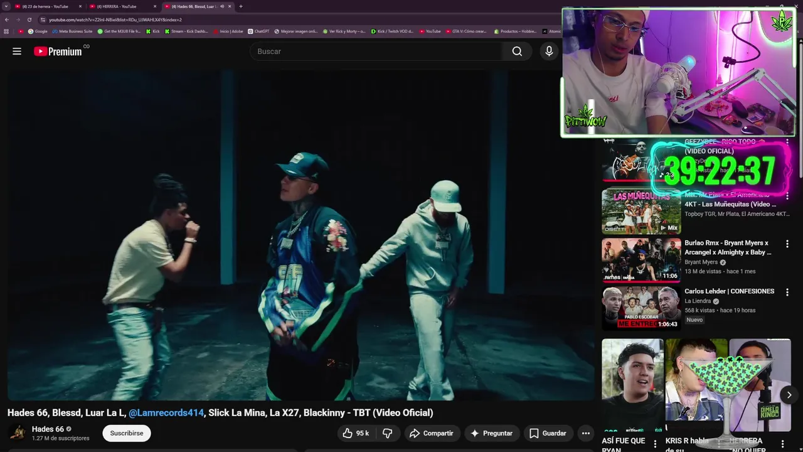Open the Productos – Hobbie bookmark
The image size is (803, 452).
click(515, 31)
